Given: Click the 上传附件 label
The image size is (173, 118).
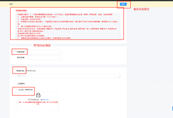Looking at the screenshot, I should (21, 84).
